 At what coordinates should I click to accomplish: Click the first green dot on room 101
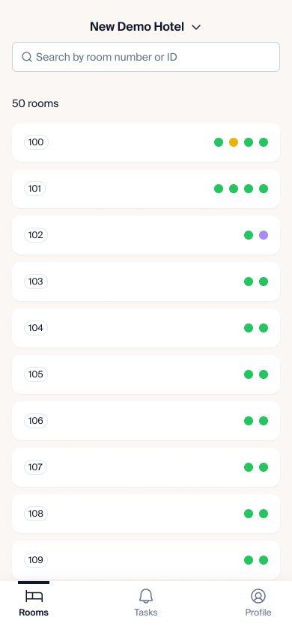[219, 189]
